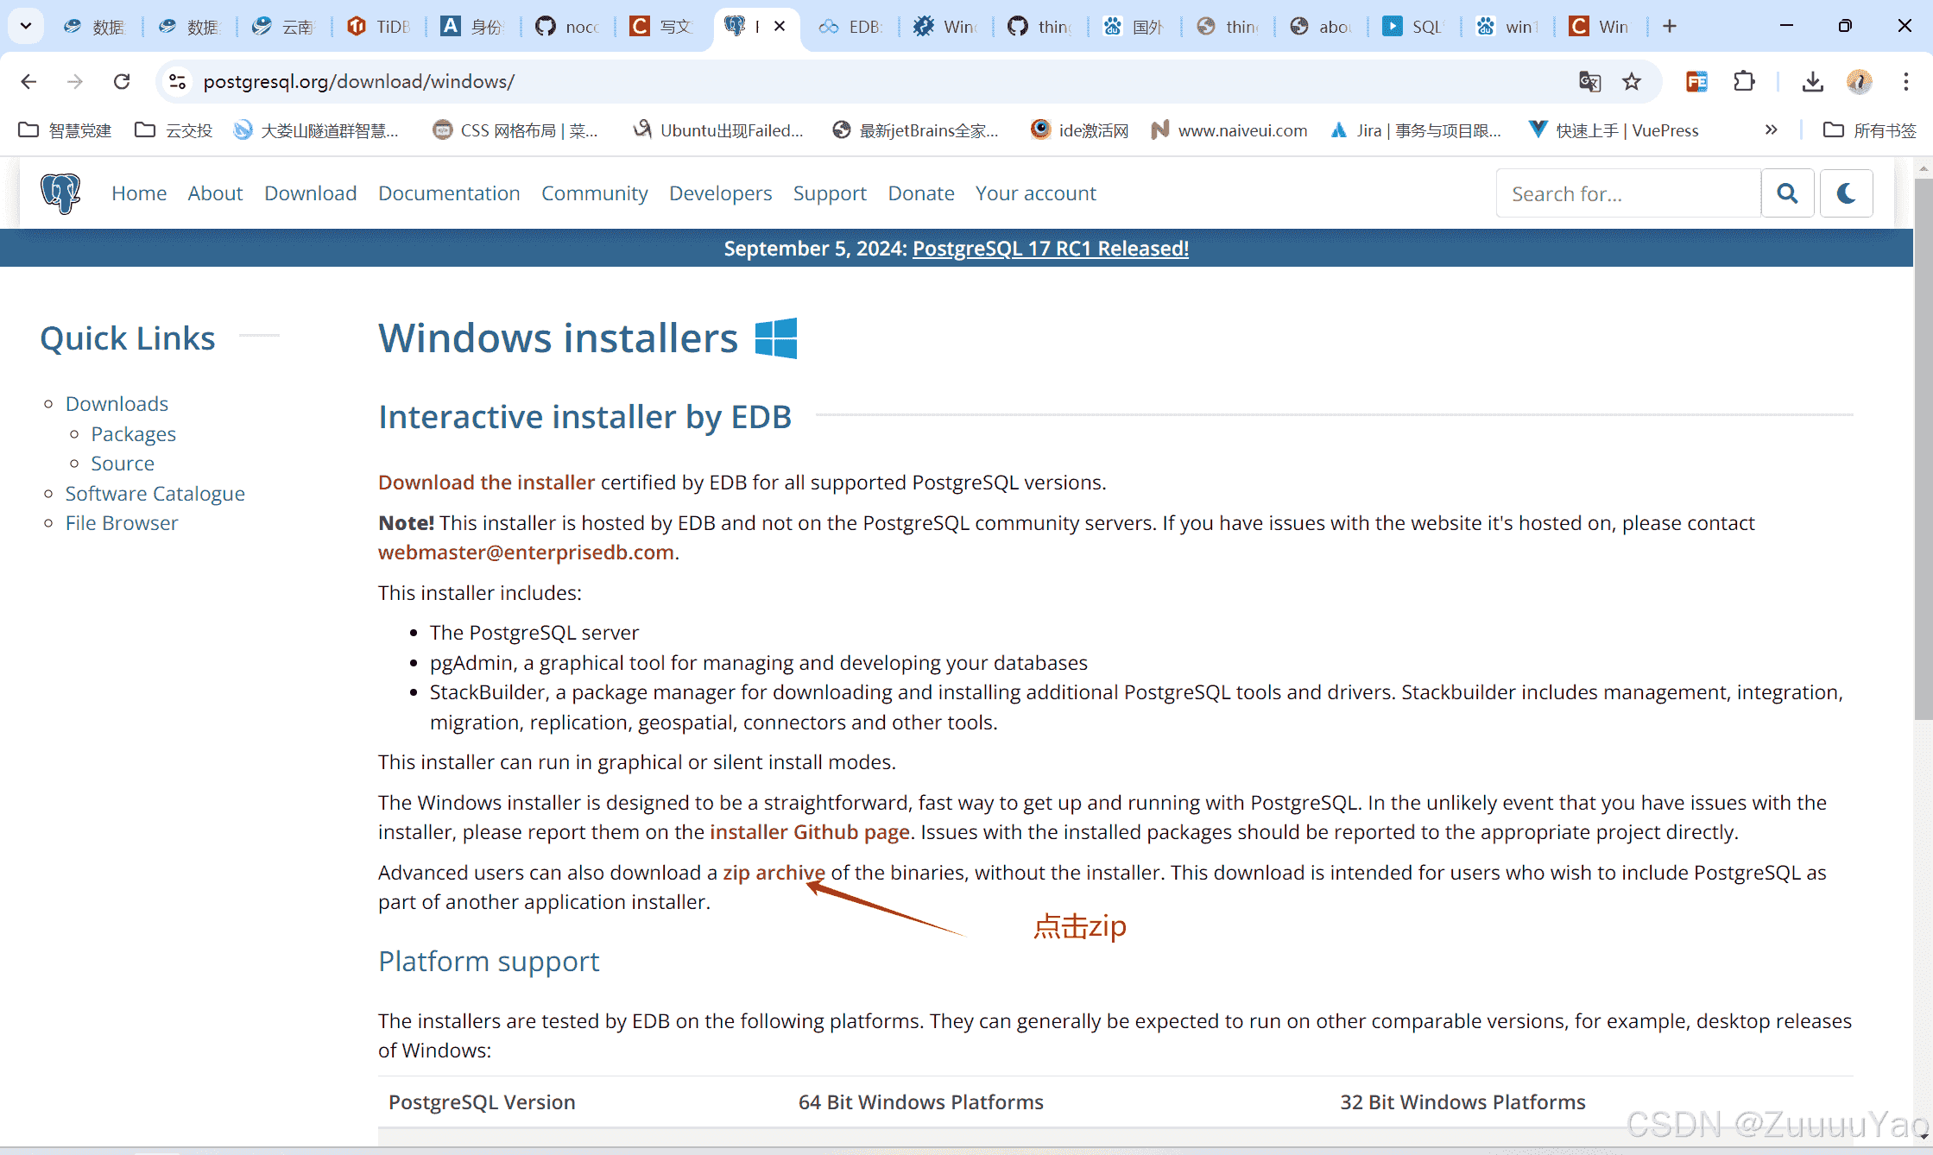1933x1155 pixels.
Task: Click About in site navigation
Action: click(215, 193)
